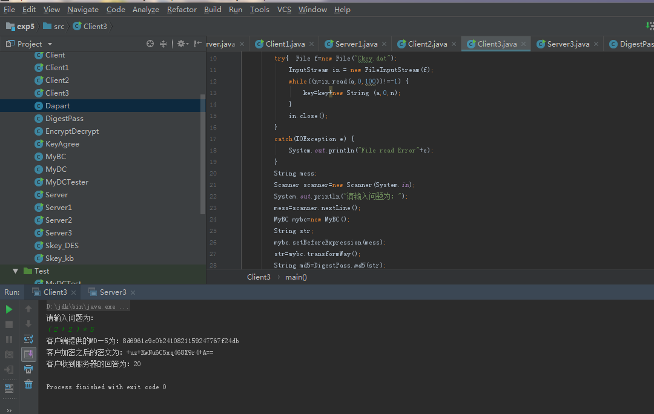Print console output icon

(x=28, y=369)
